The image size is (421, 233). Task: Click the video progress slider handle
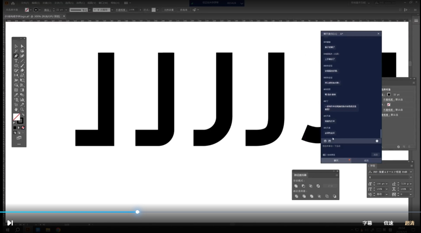coord(137,212)
